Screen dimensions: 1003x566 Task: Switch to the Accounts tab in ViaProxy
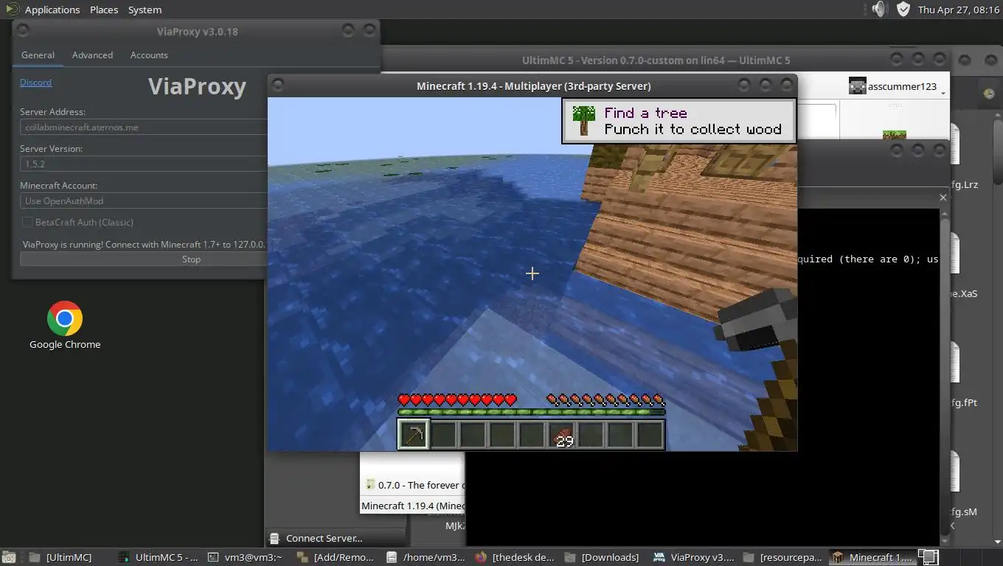149,55
